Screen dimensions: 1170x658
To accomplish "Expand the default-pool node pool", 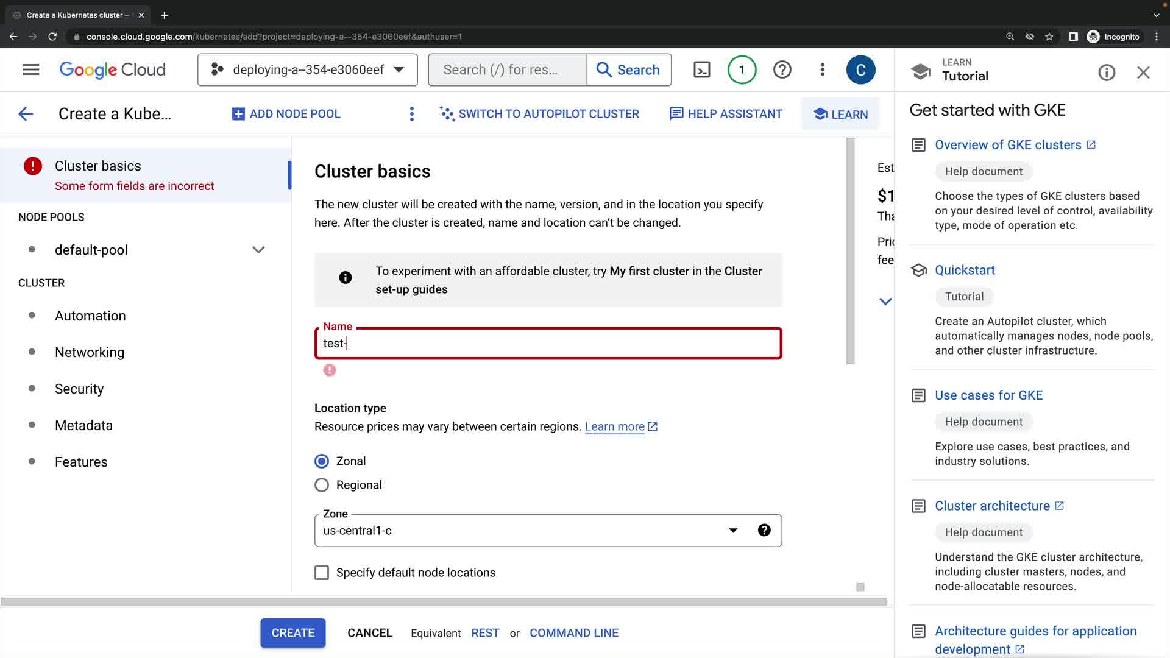I will (258, 250).
